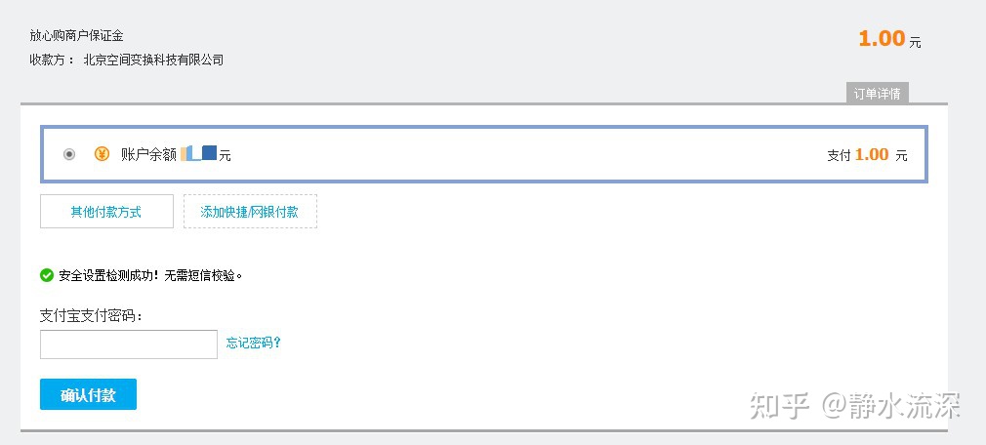Click the 支付 1.00 元 amount in row
986x445 pixels.
pos(867,154)
